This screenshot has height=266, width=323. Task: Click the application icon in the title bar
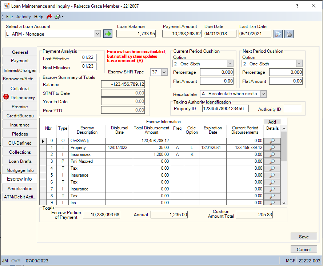(7, 6)
